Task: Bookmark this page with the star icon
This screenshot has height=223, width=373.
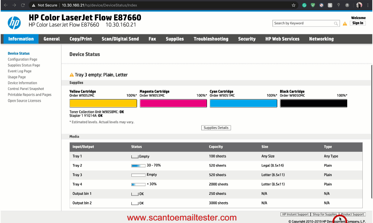Action: click(294, 5)
